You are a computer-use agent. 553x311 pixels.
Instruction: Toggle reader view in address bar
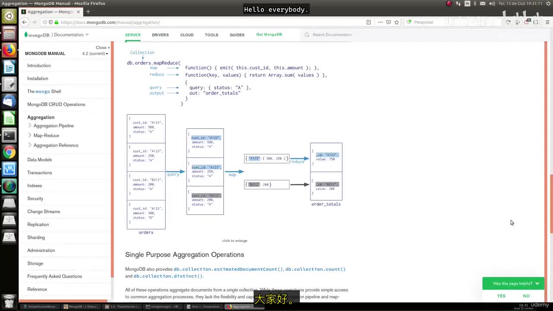(x=369, y=22)
